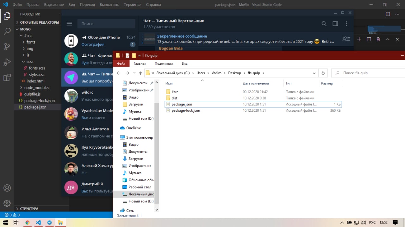
Task: Split the VS Code terminal panel
Action: click(369, 39)
